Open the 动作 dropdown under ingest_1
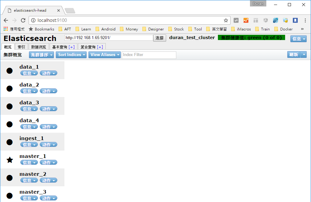Image resolution: width=311 pixels, height=202 pixels. coord(48,144)
